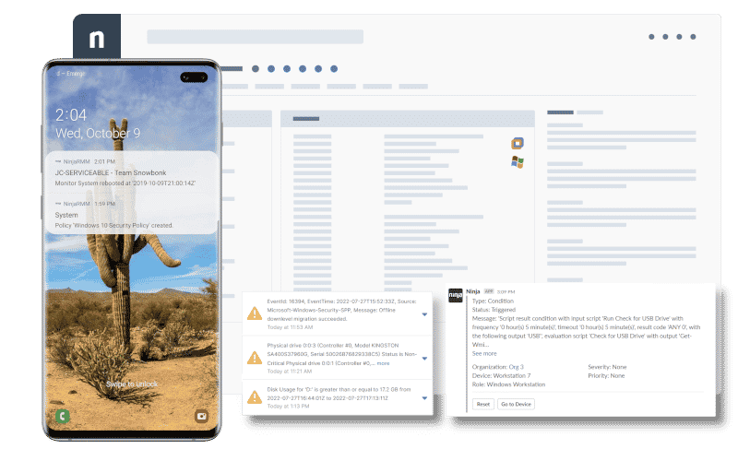738x449 pixels.
Task: Launch the camera shortcut on the lock screen
Action: pyautogui.click(x=201, y=416)
